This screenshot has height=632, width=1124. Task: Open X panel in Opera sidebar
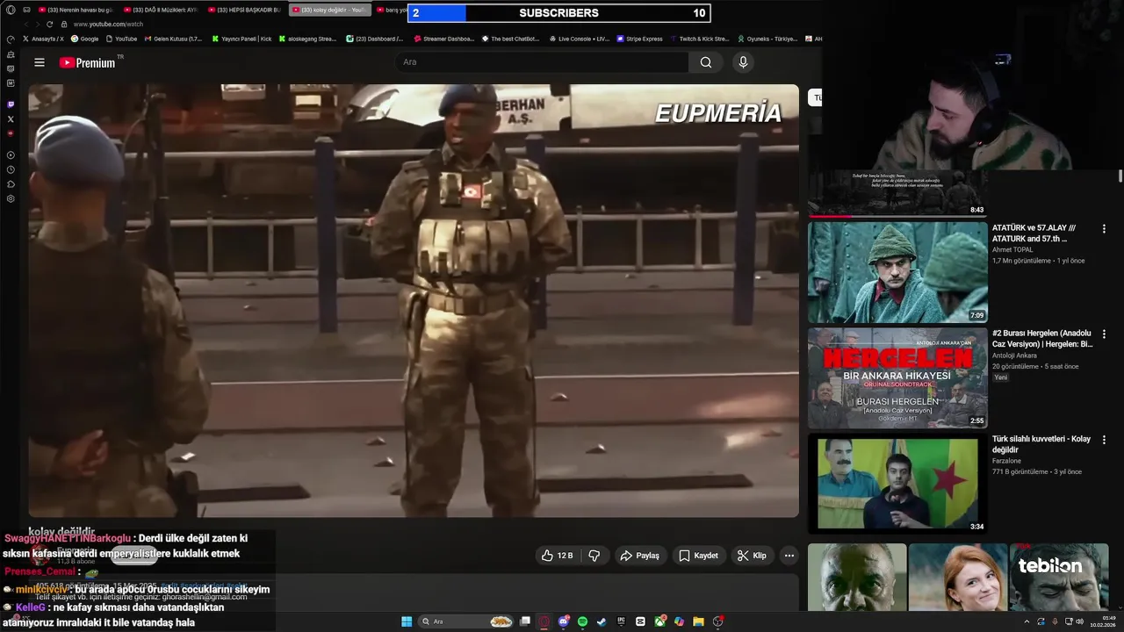click(11, 118)
